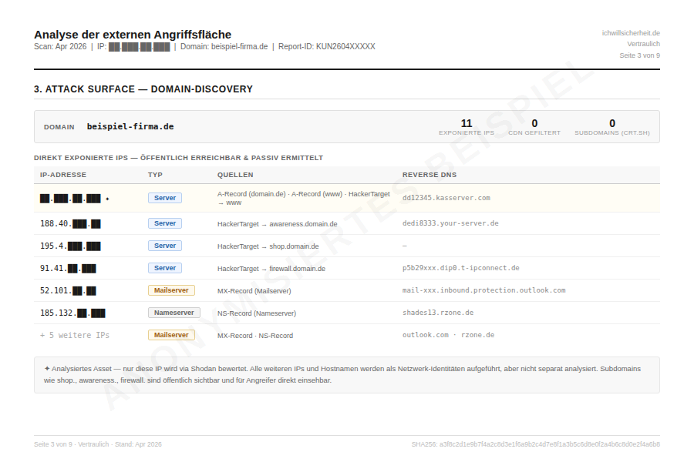Click the TYP column header

155,175
